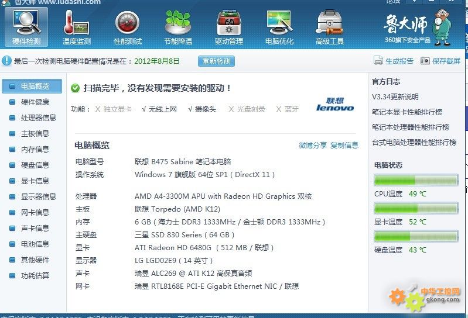Viewport: 468px width, 318px height.
Task: Open 高级工具 advanced tools
Action: coord(330,27)
